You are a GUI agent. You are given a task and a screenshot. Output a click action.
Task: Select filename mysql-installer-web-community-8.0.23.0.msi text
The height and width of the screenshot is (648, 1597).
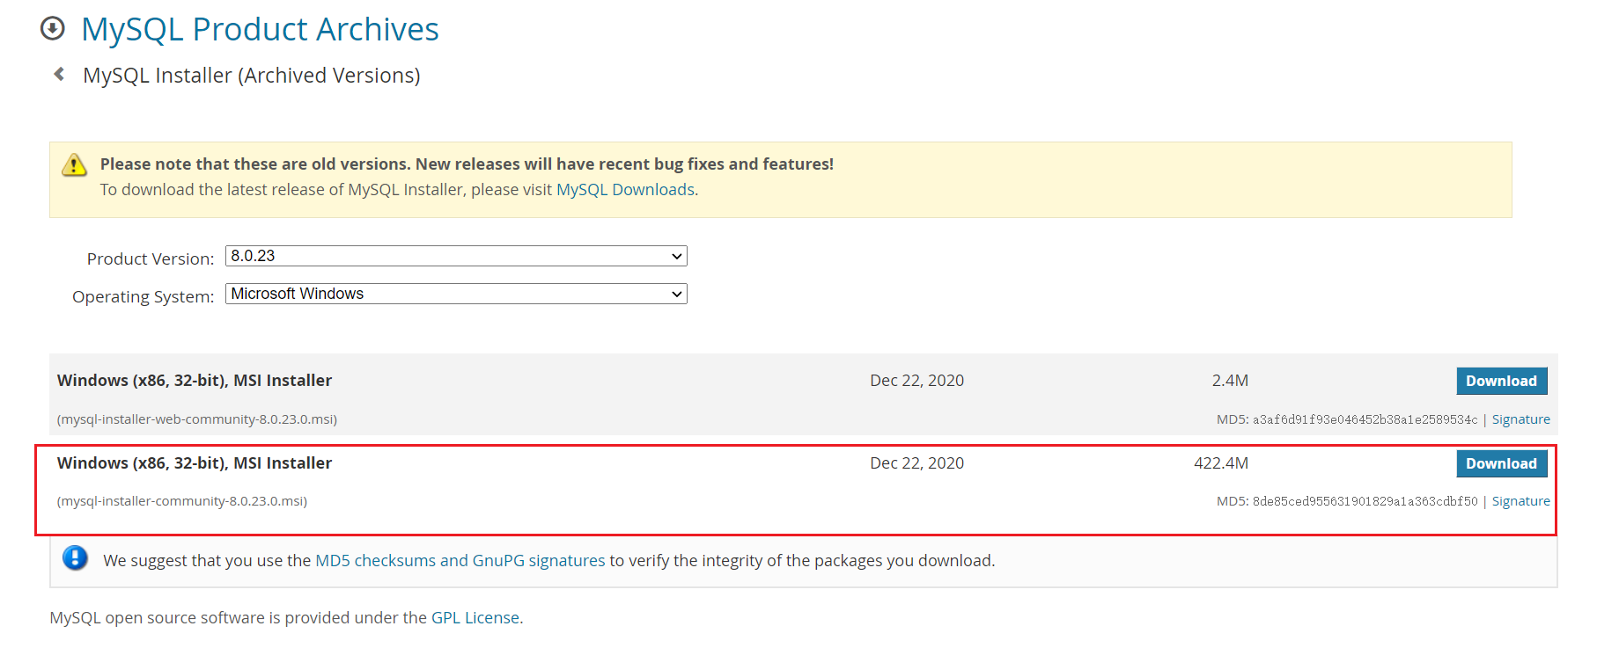point(197,419)
